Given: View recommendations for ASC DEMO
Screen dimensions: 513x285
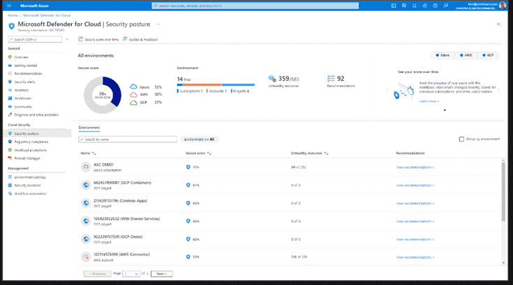Looking at the screenshot, I should (415, 167).
